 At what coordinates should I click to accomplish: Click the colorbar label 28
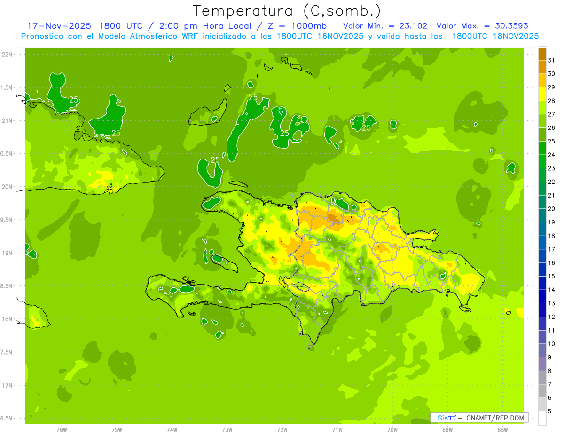[552, 101]
